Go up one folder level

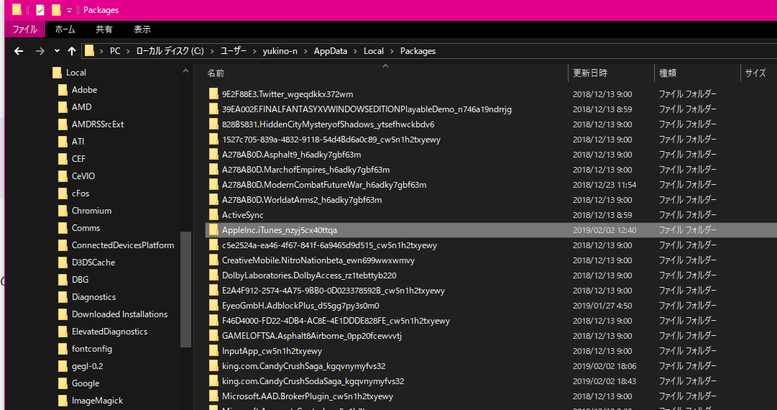[x=72, y=51]
